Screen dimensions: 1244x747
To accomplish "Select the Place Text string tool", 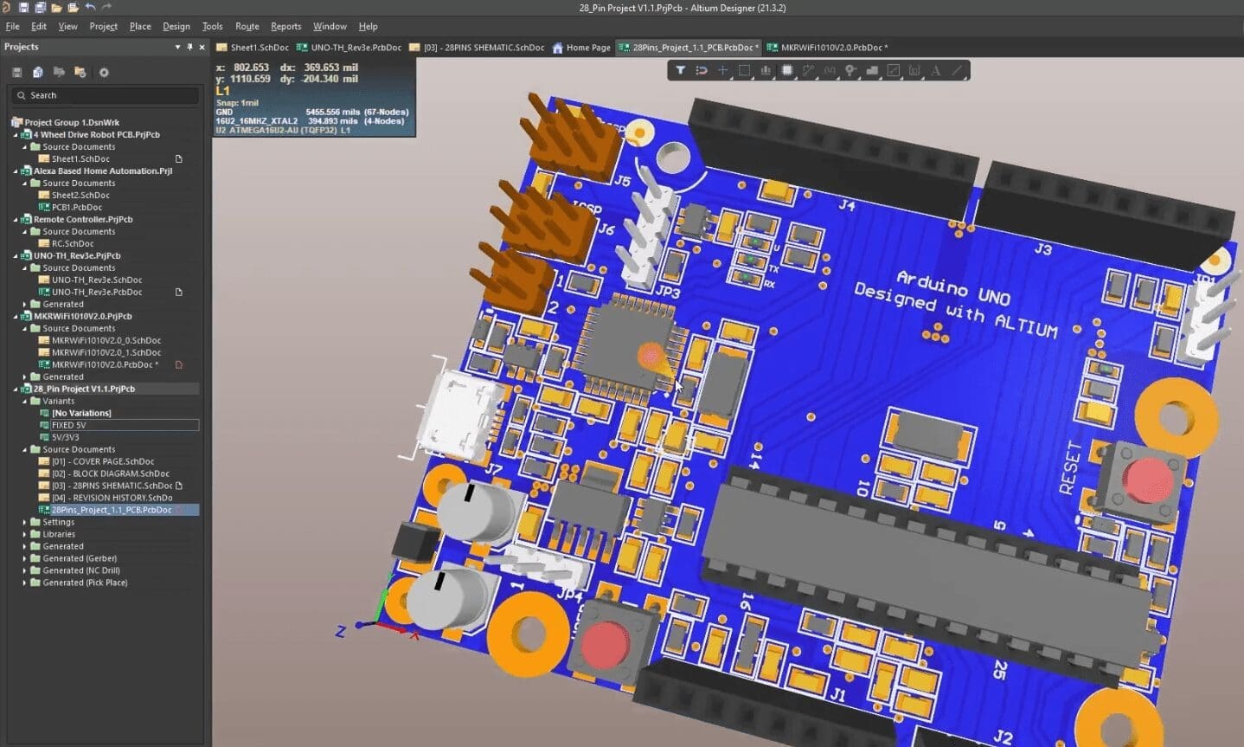I will [935, 70].
